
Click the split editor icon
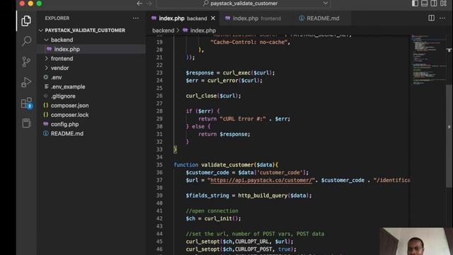pos(431,18)
